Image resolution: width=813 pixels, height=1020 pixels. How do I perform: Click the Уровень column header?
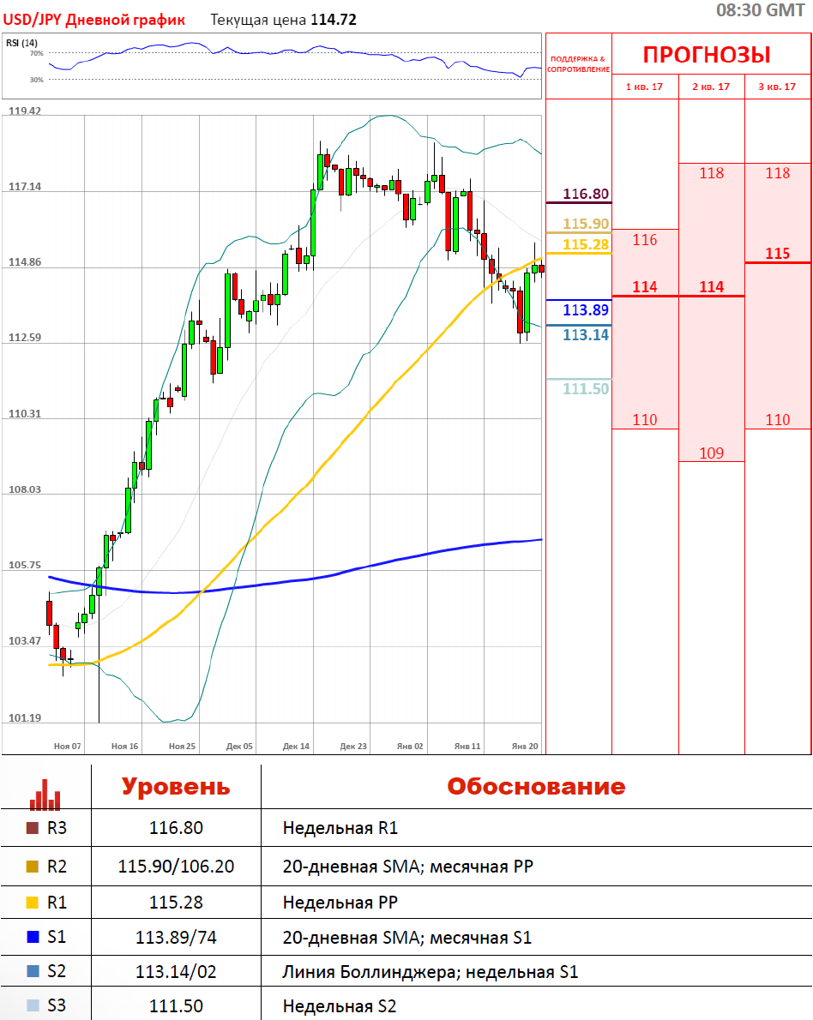pos(176,787)
